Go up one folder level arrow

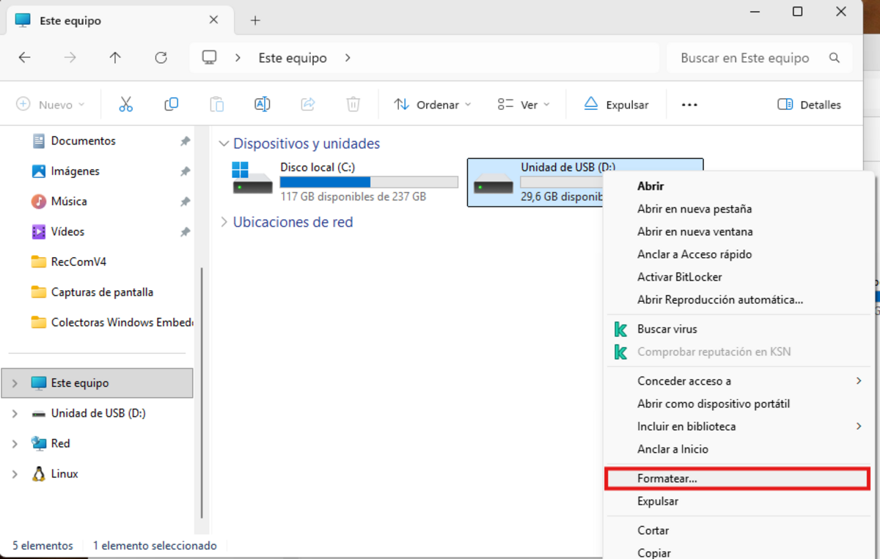pos(115,58)
